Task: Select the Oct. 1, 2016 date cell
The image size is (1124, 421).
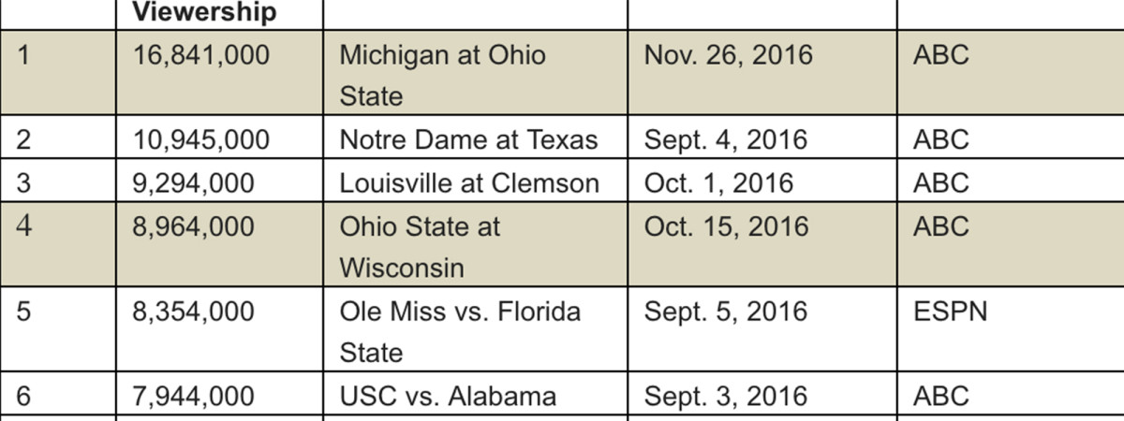Action: coord(717,183)
